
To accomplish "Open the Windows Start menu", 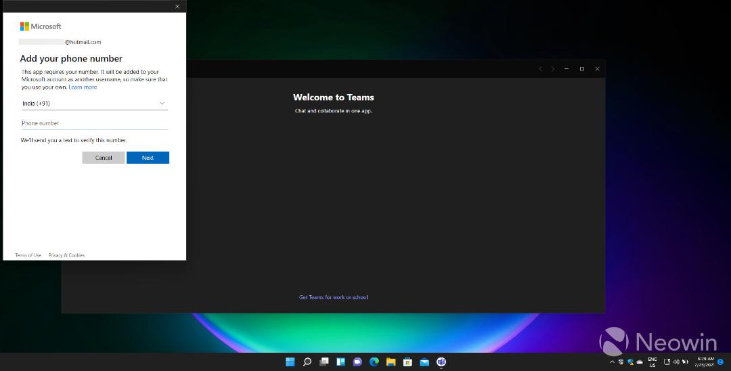I will 290,362.
